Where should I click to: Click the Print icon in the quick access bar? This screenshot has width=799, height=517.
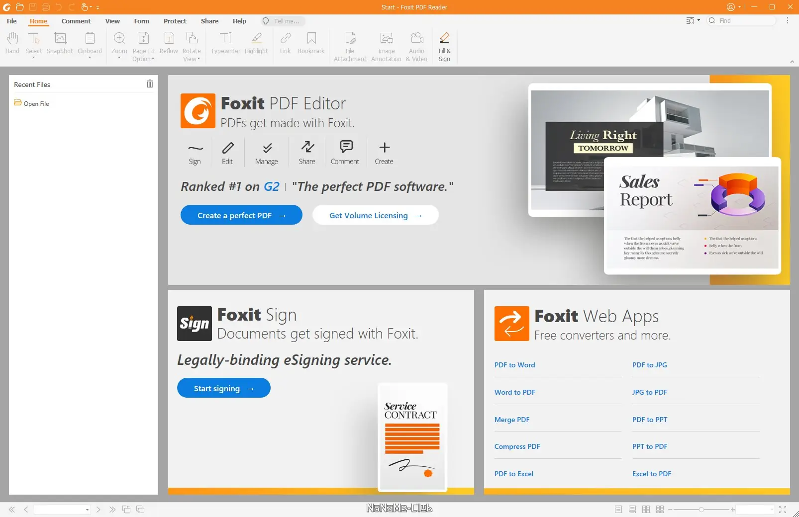click(46, 7)
